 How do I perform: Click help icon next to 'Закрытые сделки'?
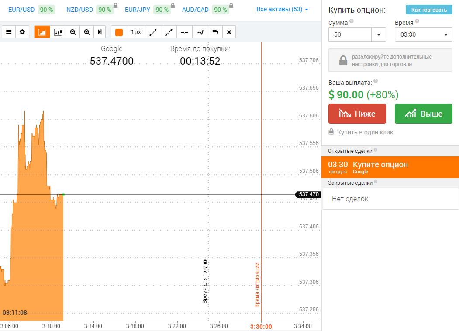(x=376, y=182)
